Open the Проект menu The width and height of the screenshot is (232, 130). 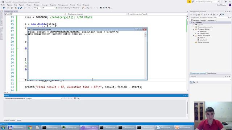21,5
